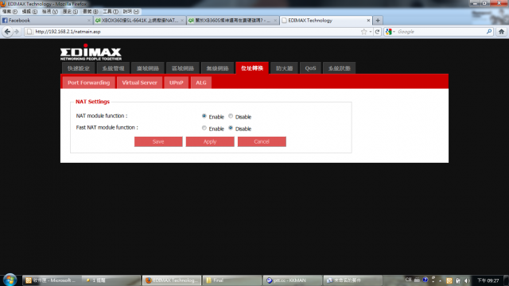The height and width of the screenshot is (286, 509).
Task: Open the 編輯(E) menu
Action: [29, 12]
